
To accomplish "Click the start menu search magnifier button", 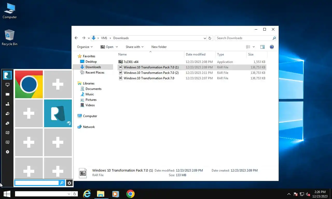I will point(62,183).
